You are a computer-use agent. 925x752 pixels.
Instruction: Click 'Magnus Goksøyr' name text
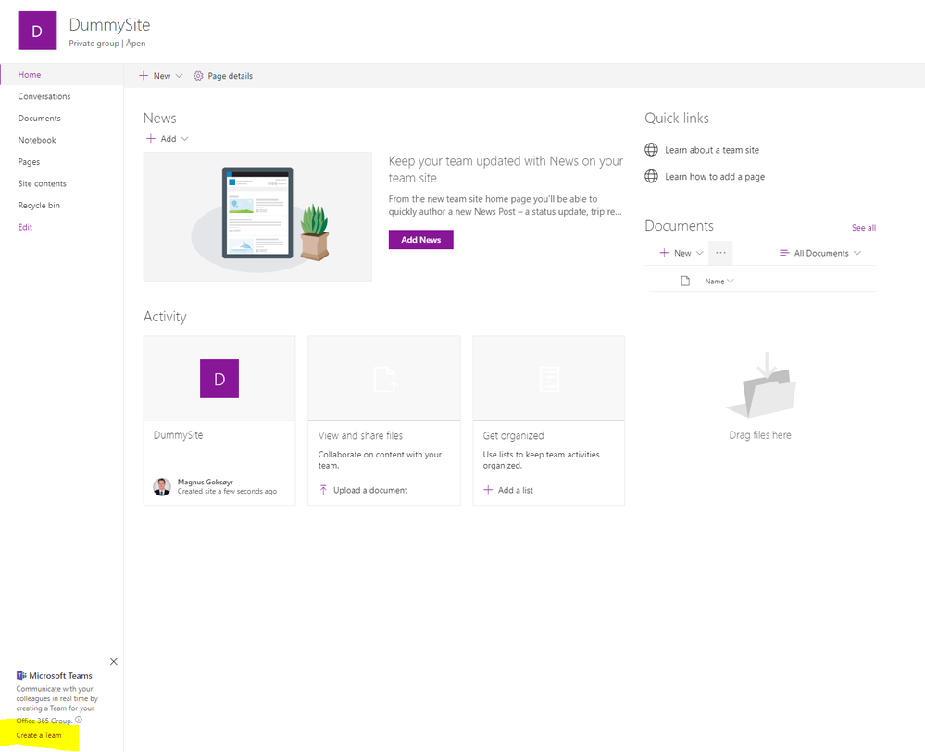click(206, 482)
